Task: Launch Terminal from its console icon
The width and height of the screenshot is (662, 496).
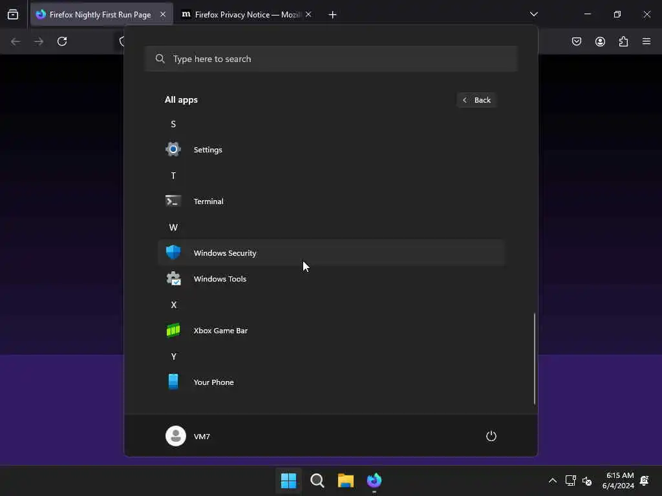Action: click(173, 201)
